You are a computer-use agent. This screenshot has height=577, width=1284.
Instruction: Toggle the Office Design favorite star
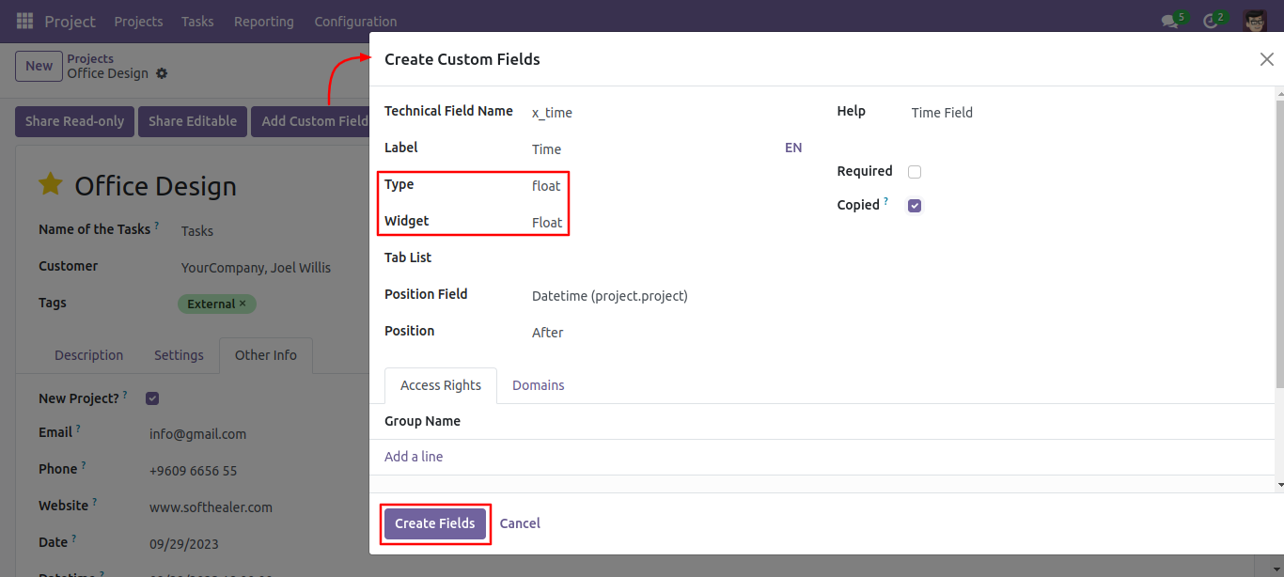(x=50, y=184)
